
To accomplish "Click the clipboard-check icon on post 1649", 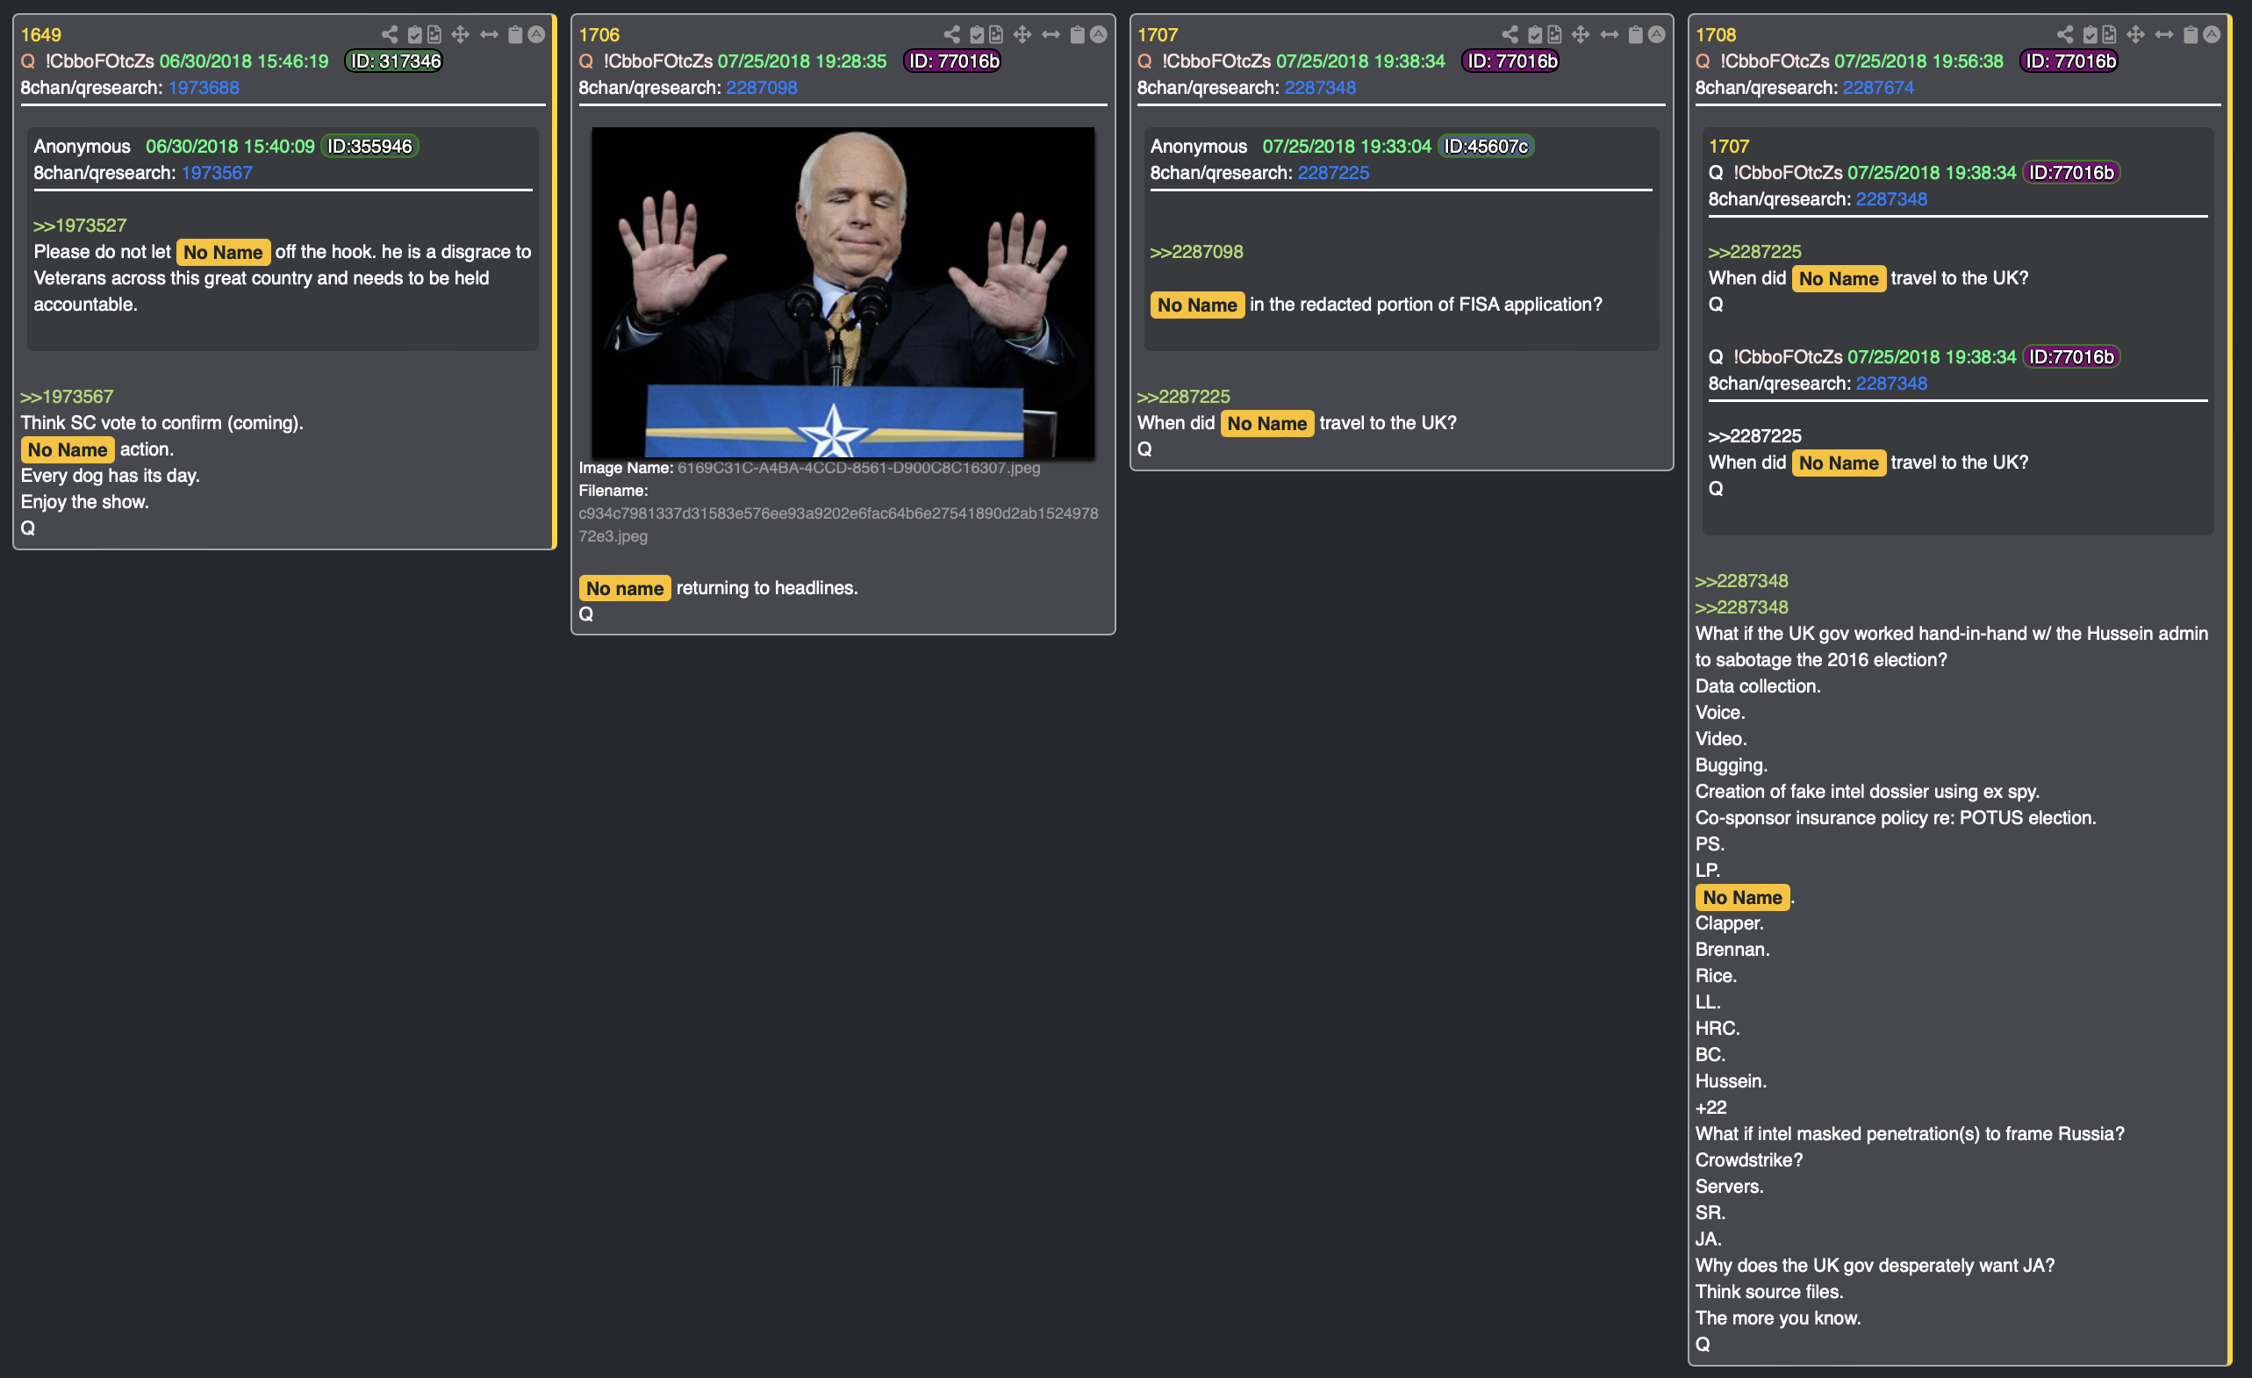I will [x=415, y=35].
